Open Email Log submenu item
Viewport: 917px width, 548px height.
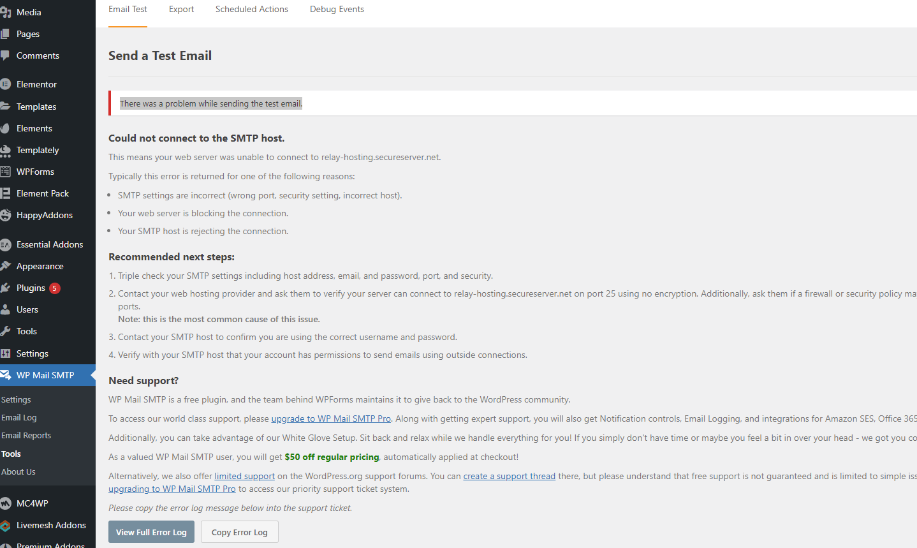(x=19, y=417)
